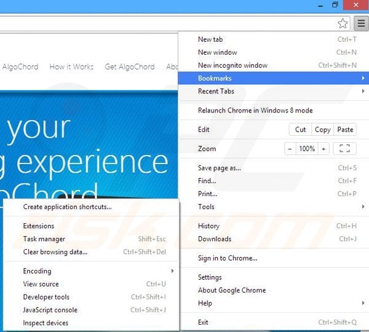Open Extensions from Tools submenu
The width and height of the screenshot is (369, 332).
(x=91, y=226)
